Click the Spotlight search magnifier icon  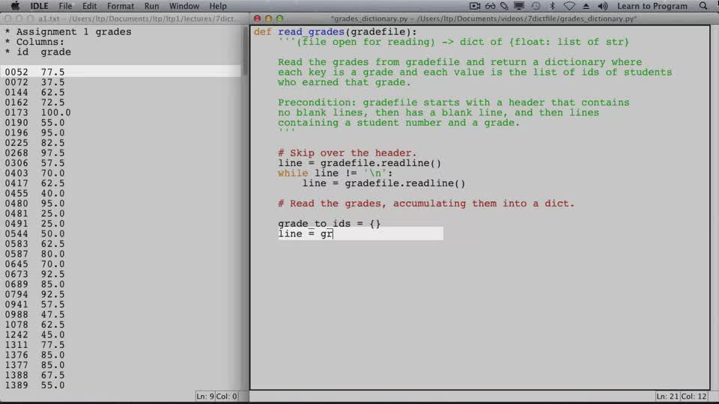click(x=703, y=6)
